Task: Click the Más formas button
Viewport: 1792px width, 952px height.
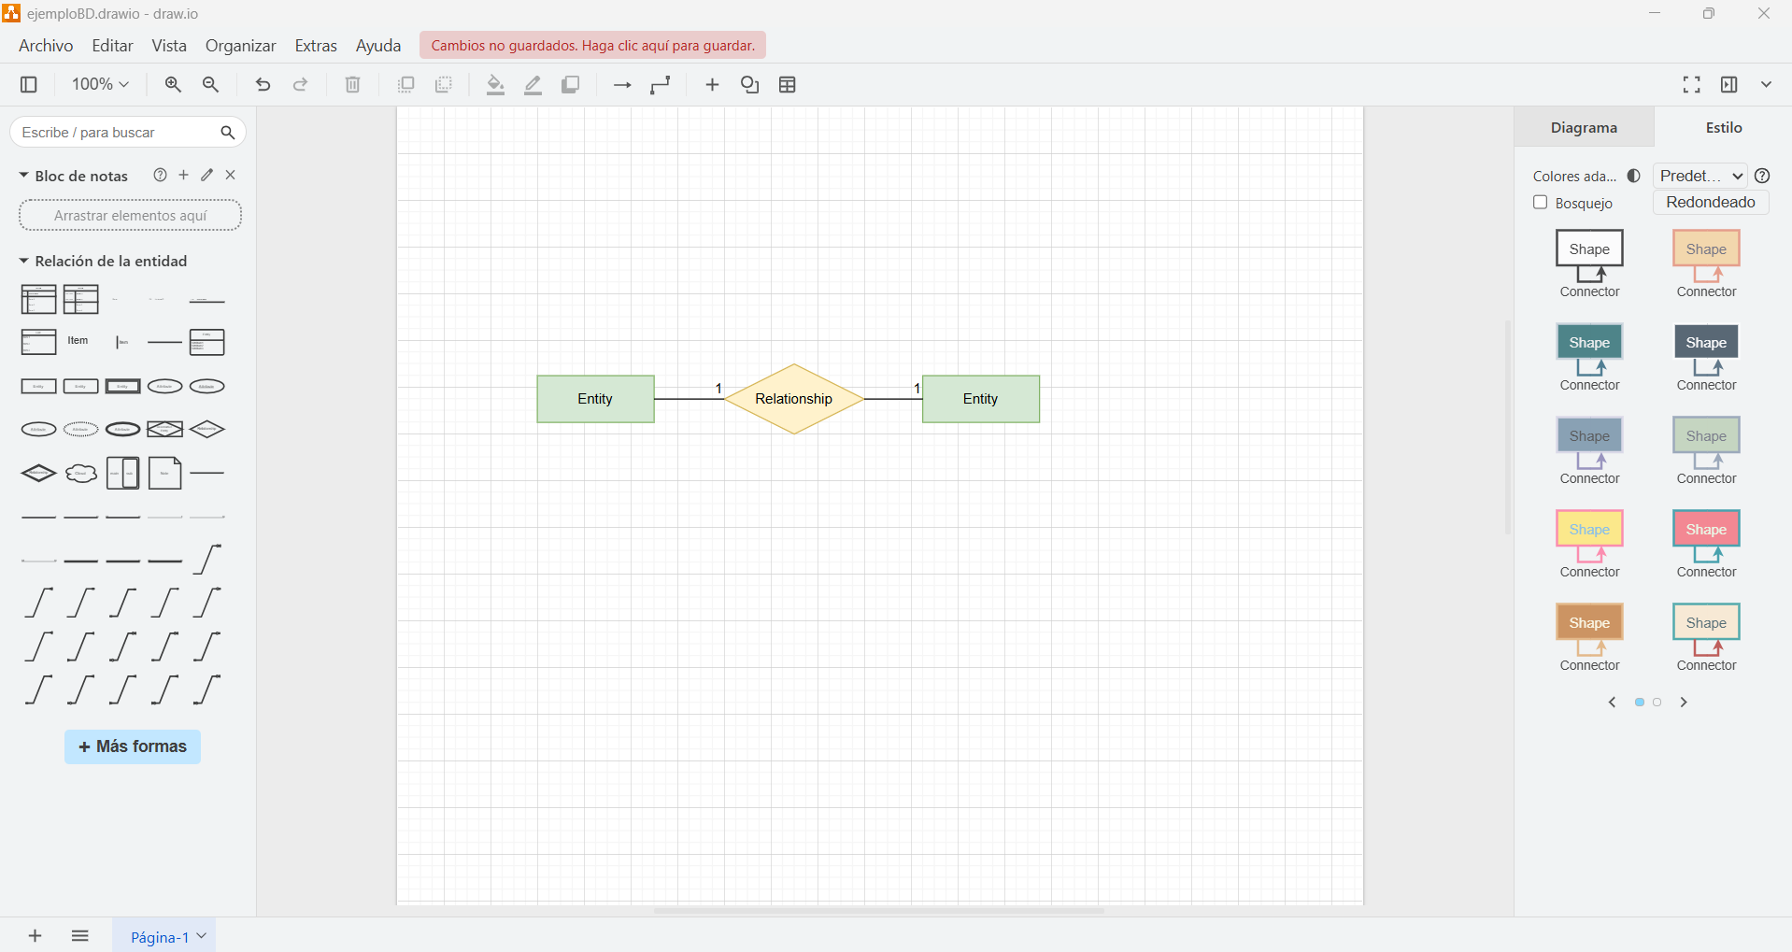Action: 132,746
